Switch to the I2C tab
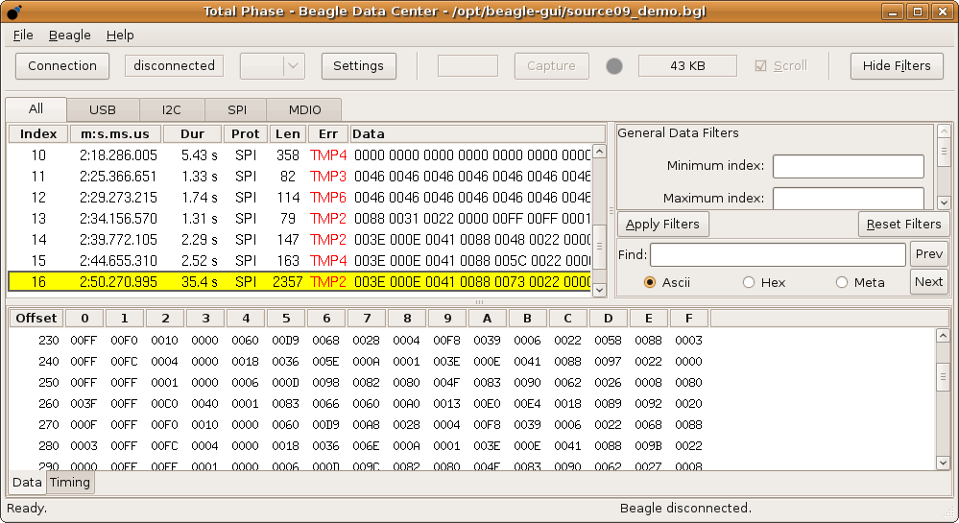This screenshot has width=959, height=523. click(171, 109)
